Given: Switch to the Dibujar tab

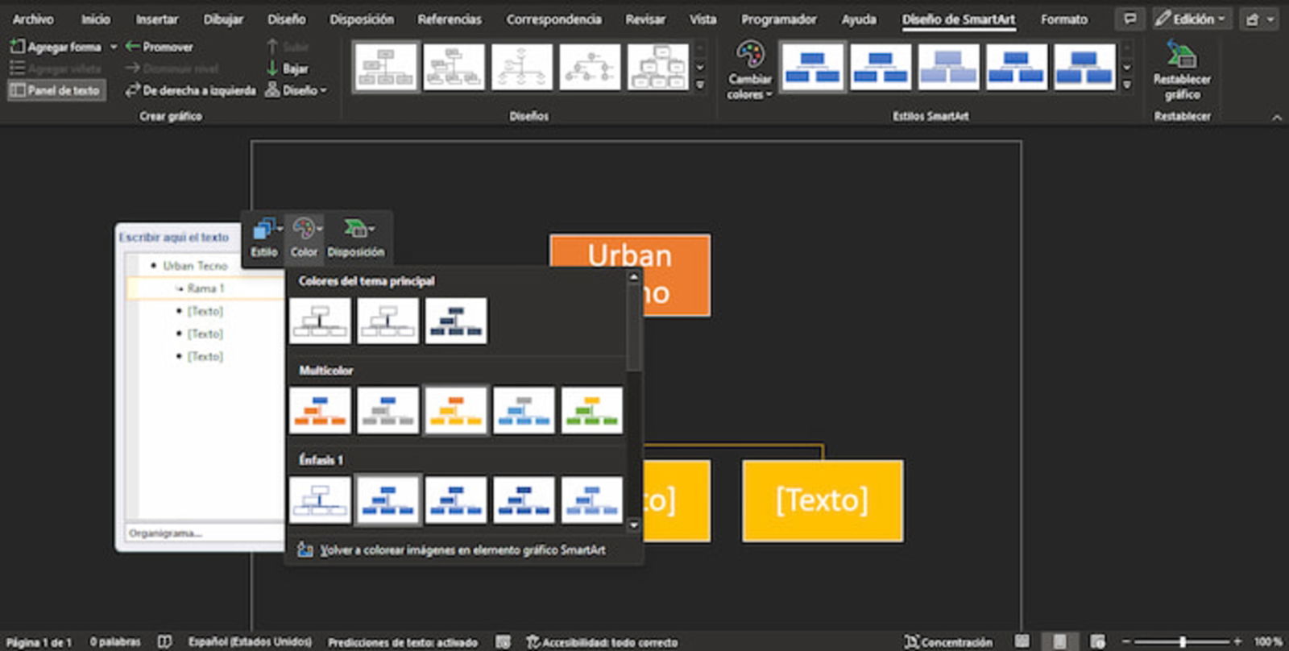Looking at the screenshot, I should [223, 19].
